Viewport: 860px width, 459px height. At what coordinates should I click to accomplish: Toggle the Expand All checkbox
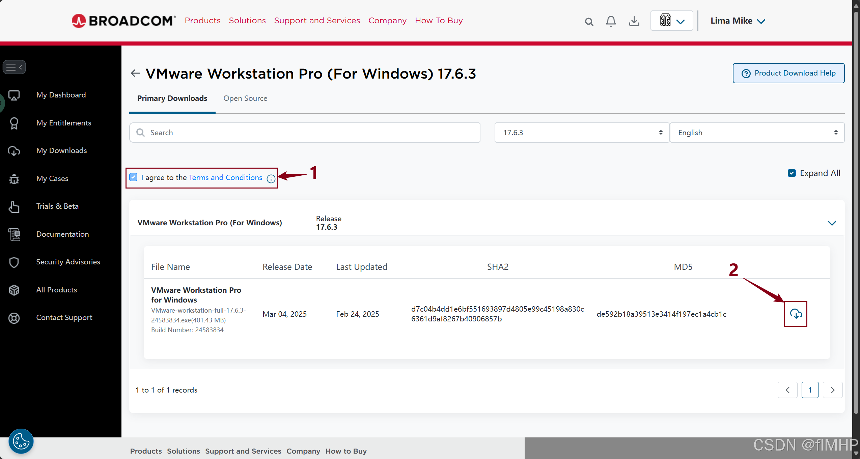(x=792, y=173)
